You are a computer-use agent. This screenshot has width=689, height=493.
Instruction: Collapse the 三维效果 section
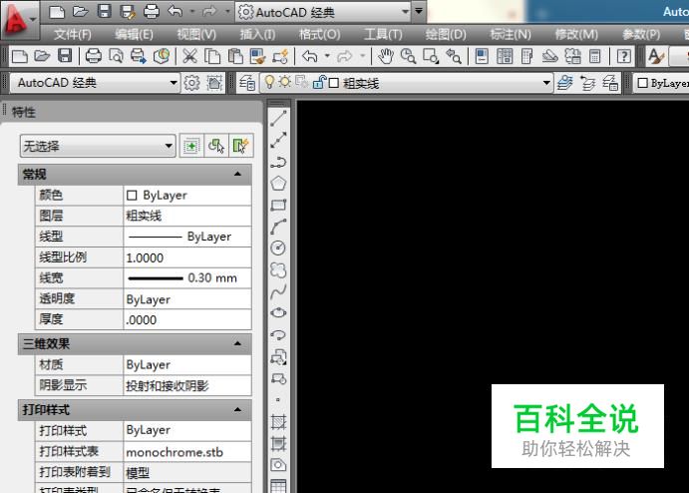[237, 343]
